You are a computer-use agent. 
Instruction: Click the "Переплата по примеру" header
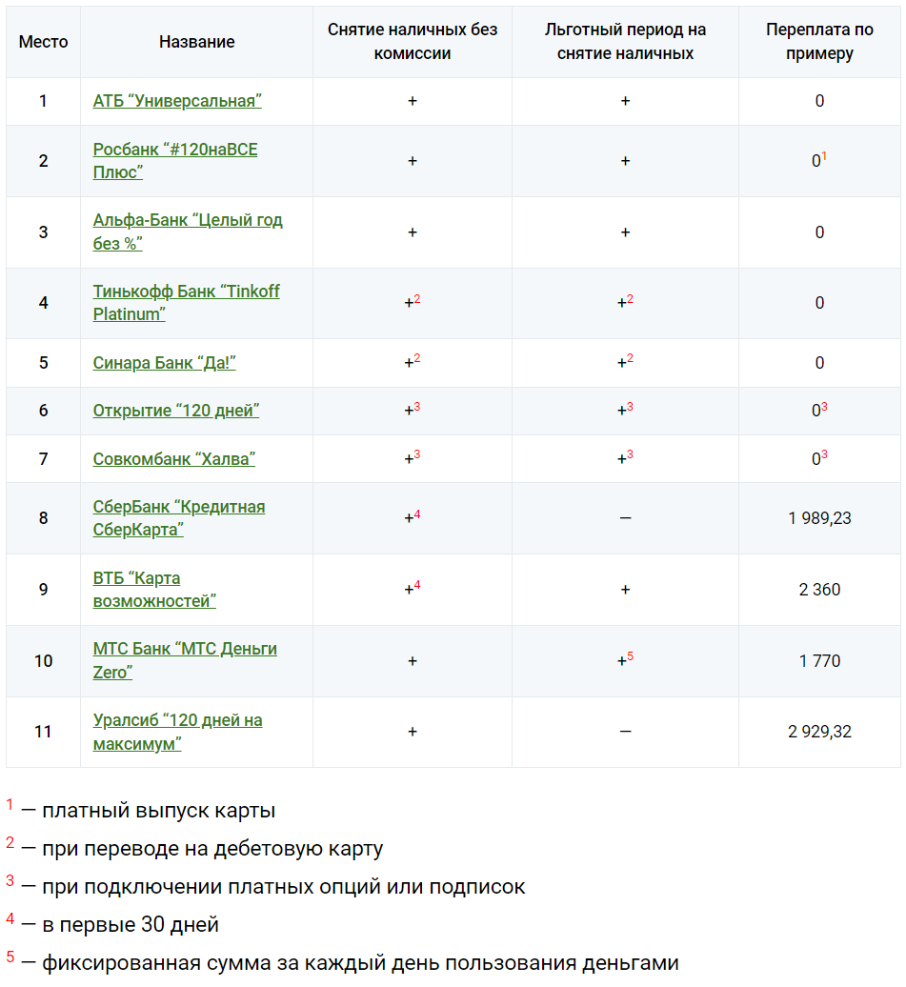pos(819,42)
